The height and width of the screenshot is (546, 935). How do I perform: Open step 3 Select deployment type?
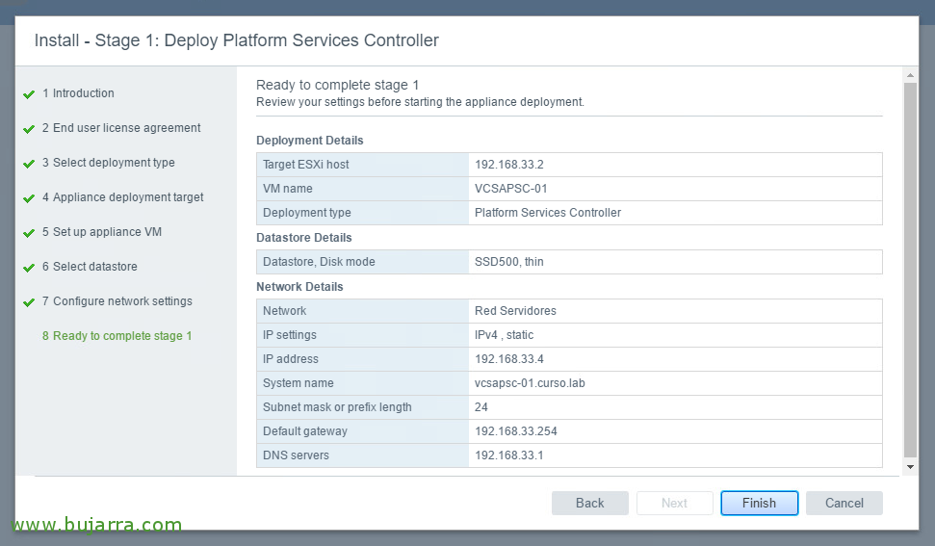[x=109, y=162]
